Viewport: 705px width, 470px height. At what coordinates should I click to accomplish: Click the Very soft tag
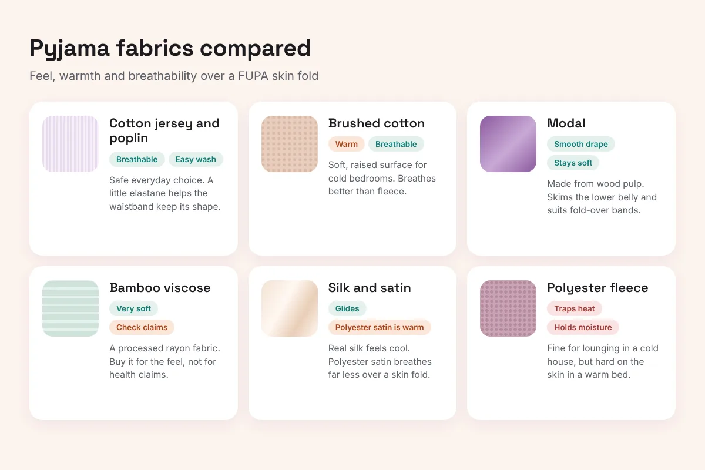pyautogui.click(x=133, y=308)
